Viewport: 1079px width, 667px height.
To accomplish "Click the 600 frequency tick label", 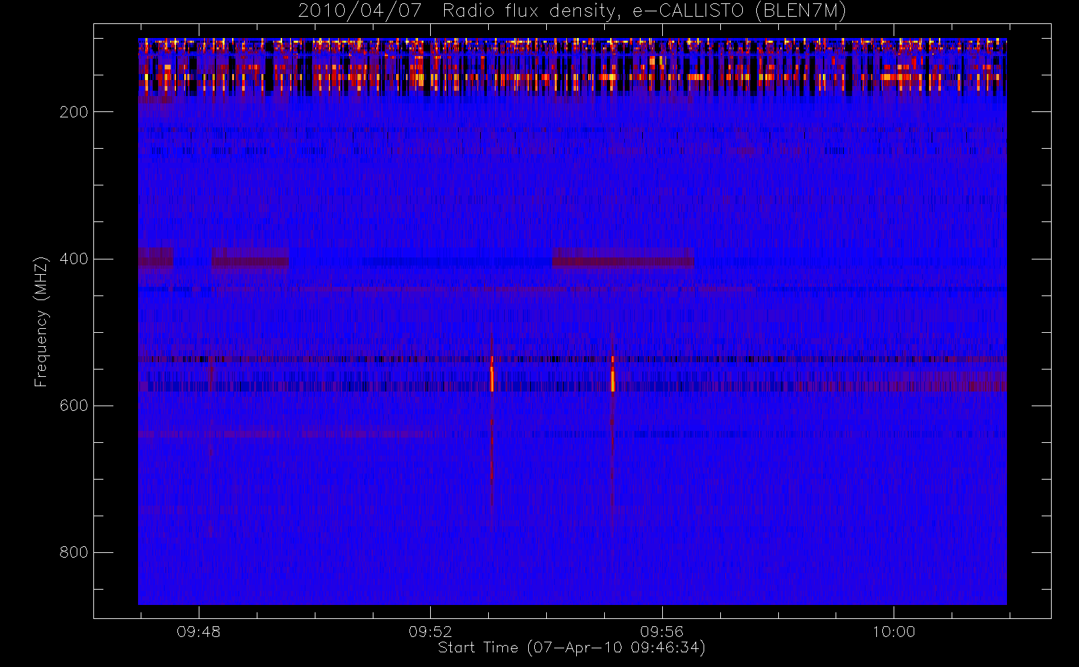I will 74,406.
